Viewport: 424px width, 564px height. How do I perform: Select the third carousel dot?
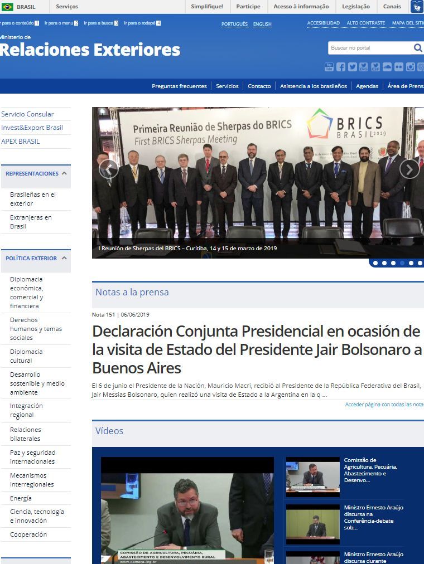tap(393, 263)
